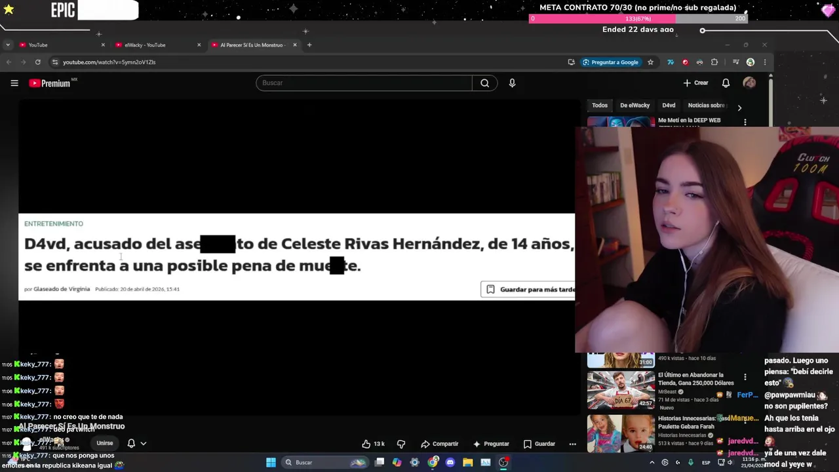Toggle channel notification bell for elWacky
This screenshot has width=839, height=472.
click(131, 443)
